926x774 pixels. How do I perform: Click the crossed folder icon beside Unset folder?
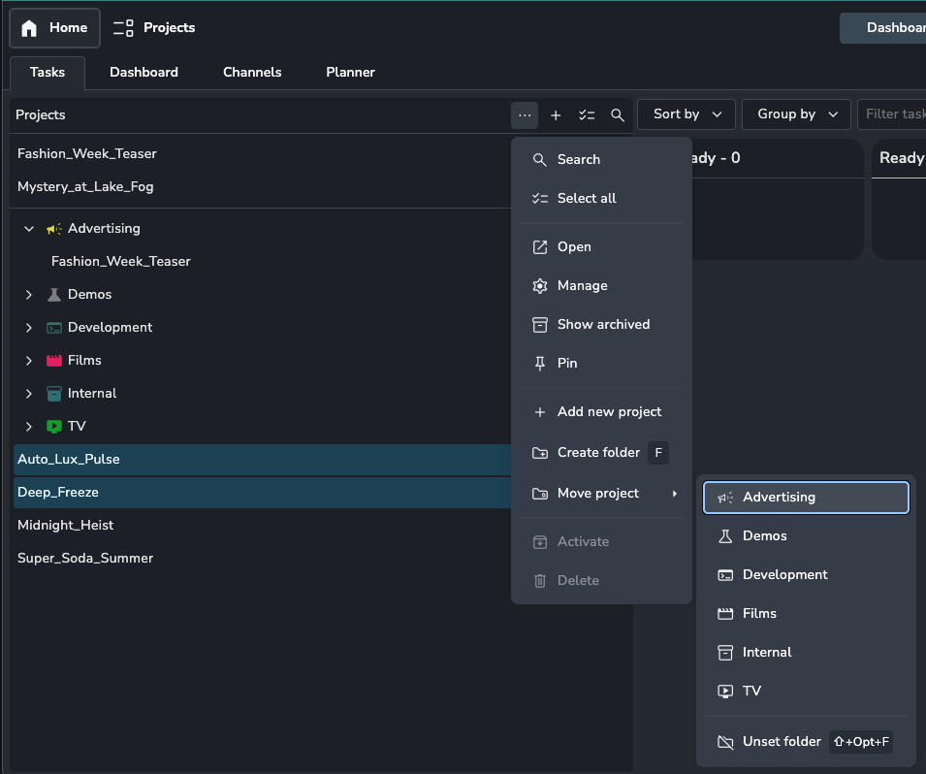(725, 742)
